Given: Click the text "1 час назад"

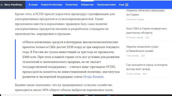Looking at the screenshot, I should point(132,56).
